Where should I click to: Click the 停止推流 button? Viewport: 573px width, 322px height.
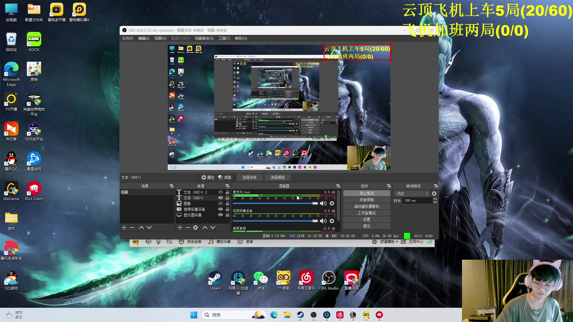click(x=366, y=193)
